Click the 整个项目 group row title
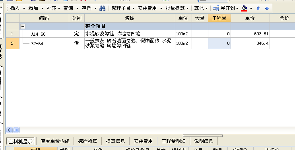 coord(95,26)
